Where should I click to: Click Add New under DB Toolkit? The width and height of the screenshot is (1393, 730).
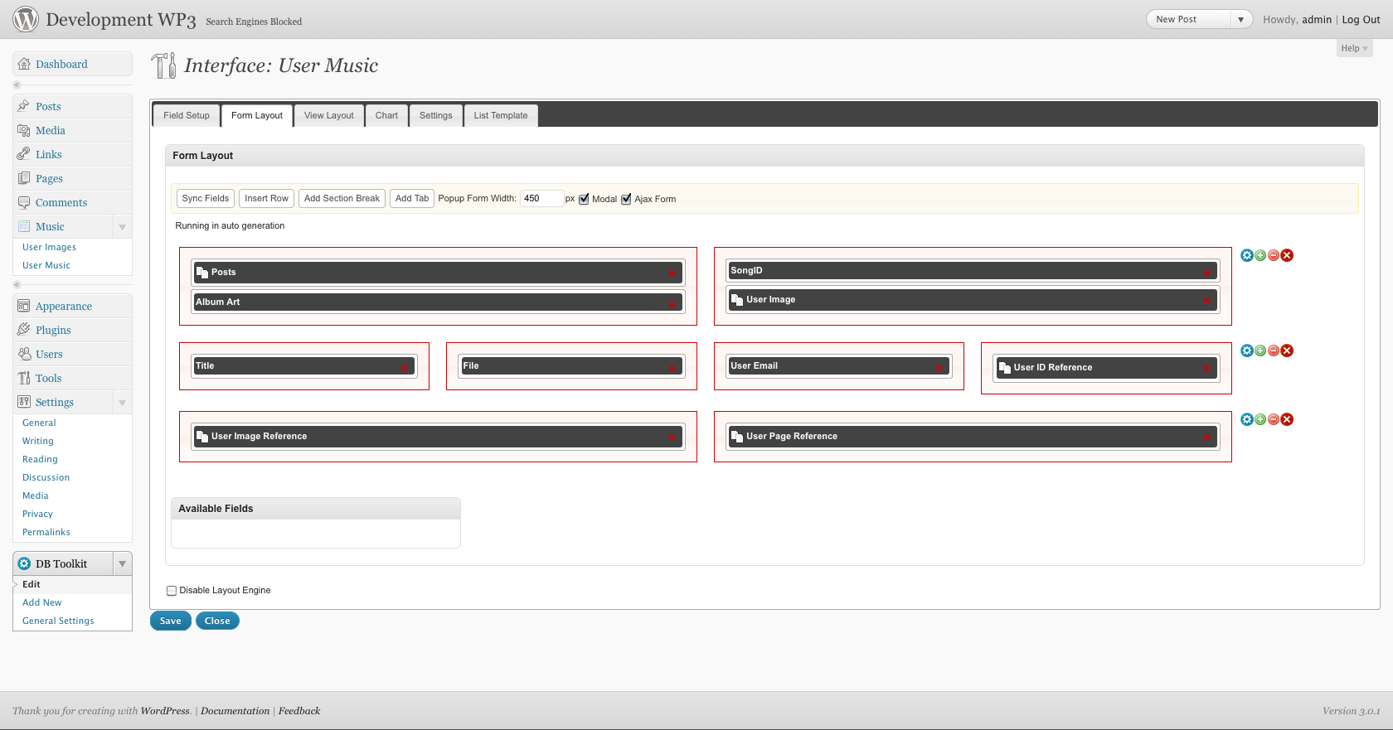point(42,602)
